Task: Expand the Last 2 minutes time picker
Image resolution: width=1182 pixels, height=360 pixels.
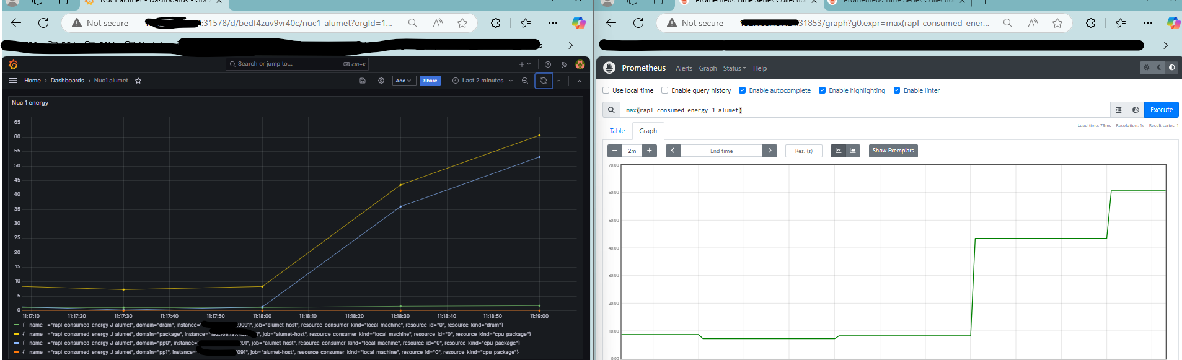Action: (x=482, y=81)
